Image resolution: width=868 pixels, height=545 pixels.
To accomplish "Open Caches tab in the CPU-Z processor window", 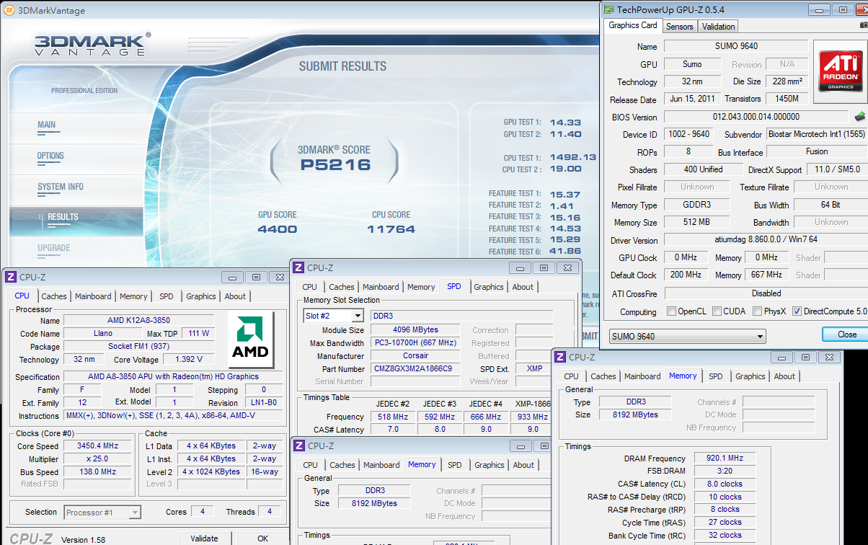I will 54,296.
